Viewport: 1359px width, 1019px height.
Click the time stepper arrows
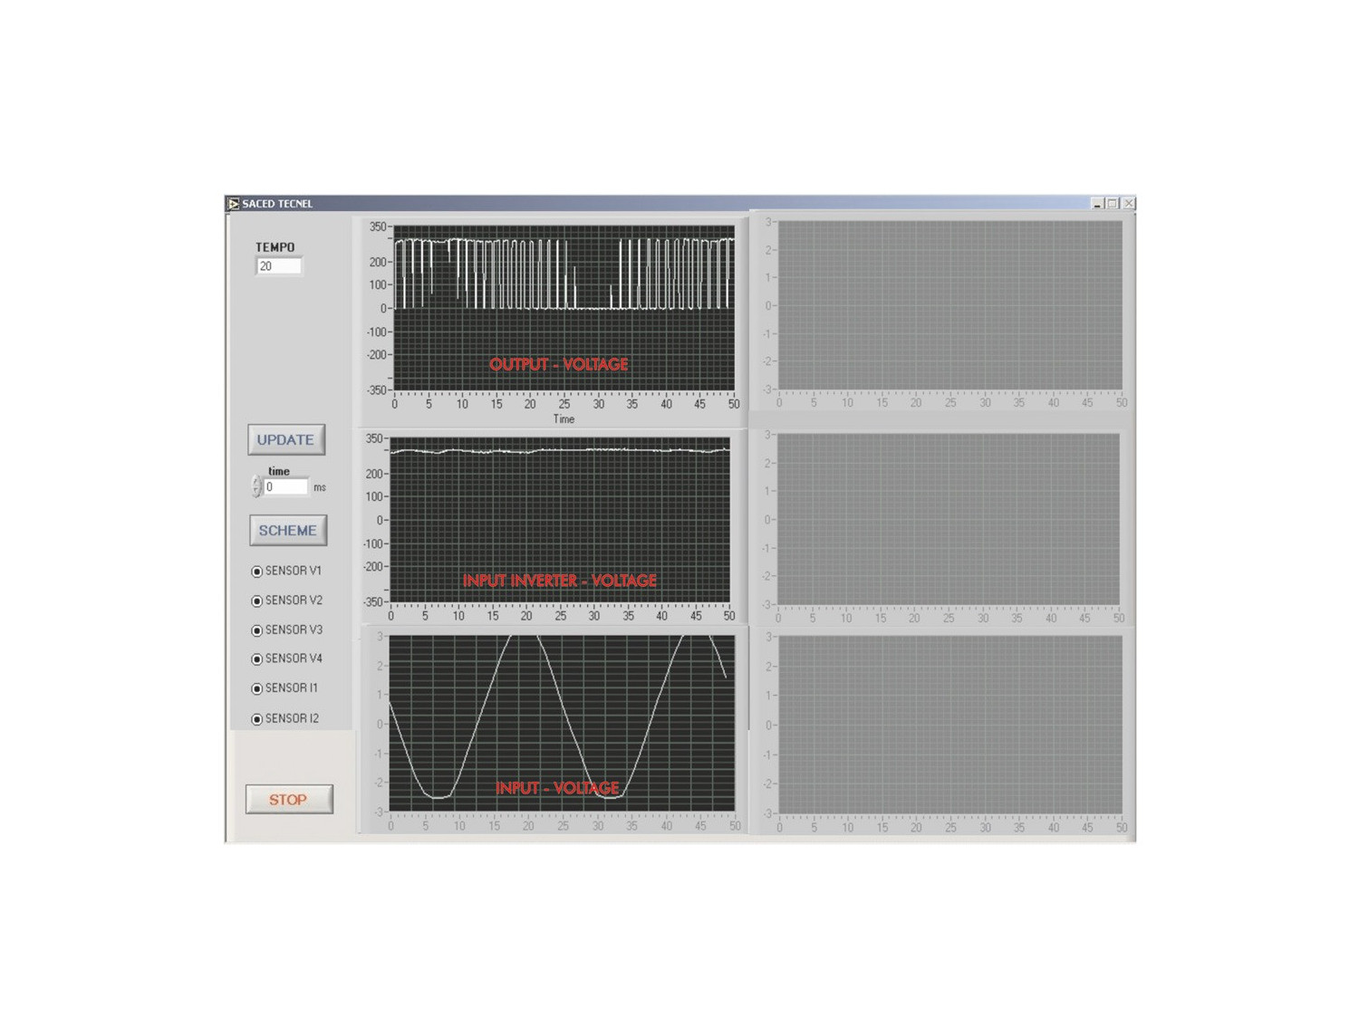tap(256, 487)
